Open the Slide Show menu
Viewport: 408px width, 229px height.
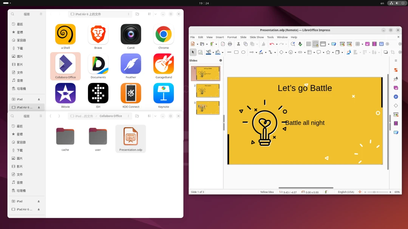(257, 37)
